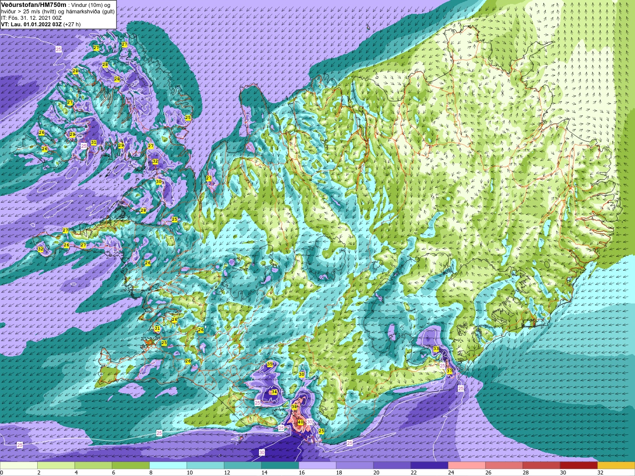635x476 pixels.
Task: Click the "Veðurstofan/HM750m" title text
Action: 34,4
